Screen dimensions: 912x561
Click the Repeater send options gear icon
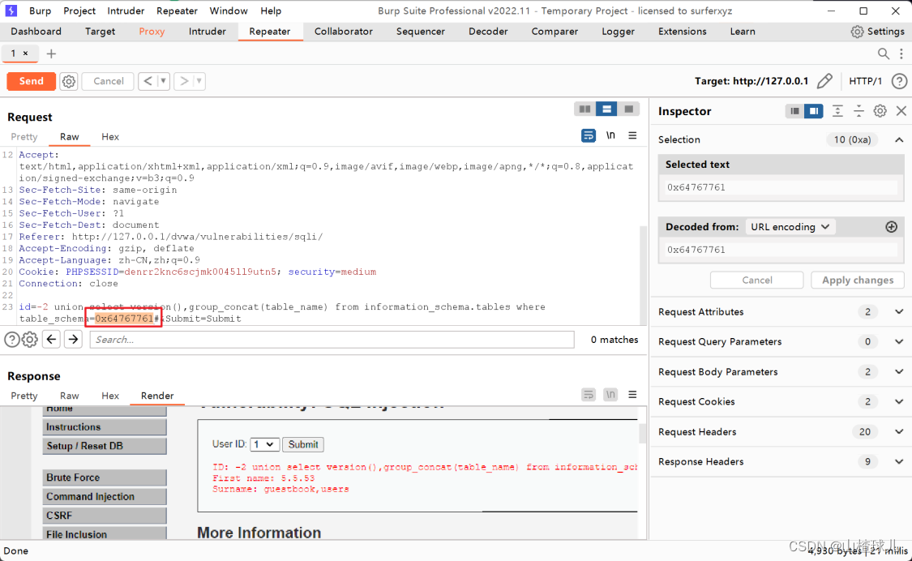(69, 81)
